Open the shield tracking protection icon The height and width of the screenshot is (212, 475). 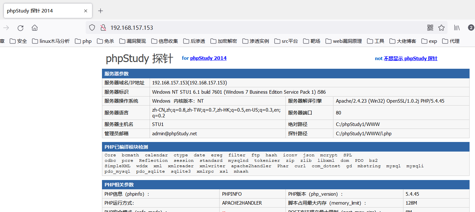click(92, 28)
